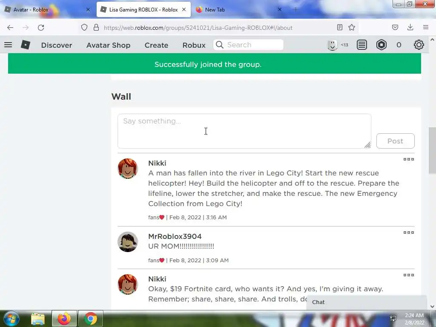The image size is (436, 327).
Task: Switch to the Avatar - Roblox tab
Action: pos(47,9)
